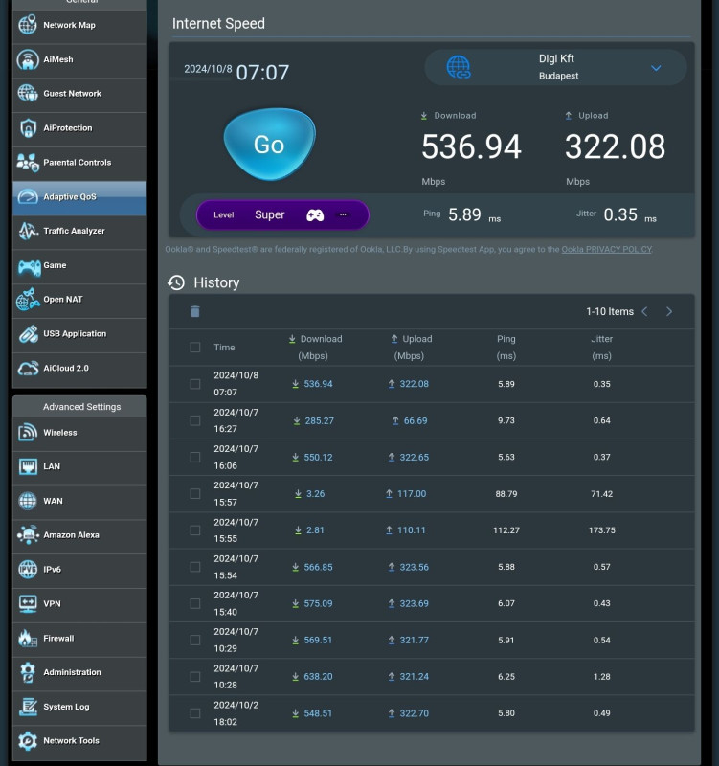Viewport: 719px width, 766px height.
Task: Click the 173.75 jitter value
Action: coord(602,530)
